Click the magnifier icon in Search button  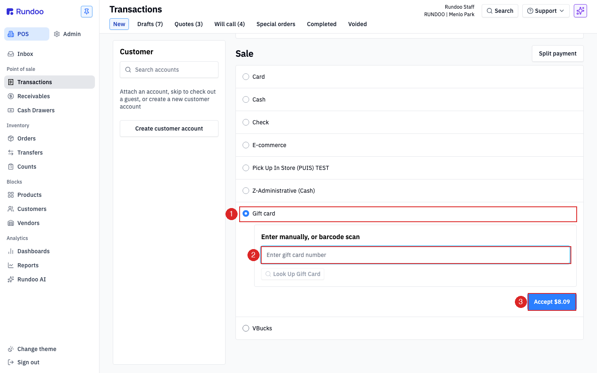click(490, 11)
